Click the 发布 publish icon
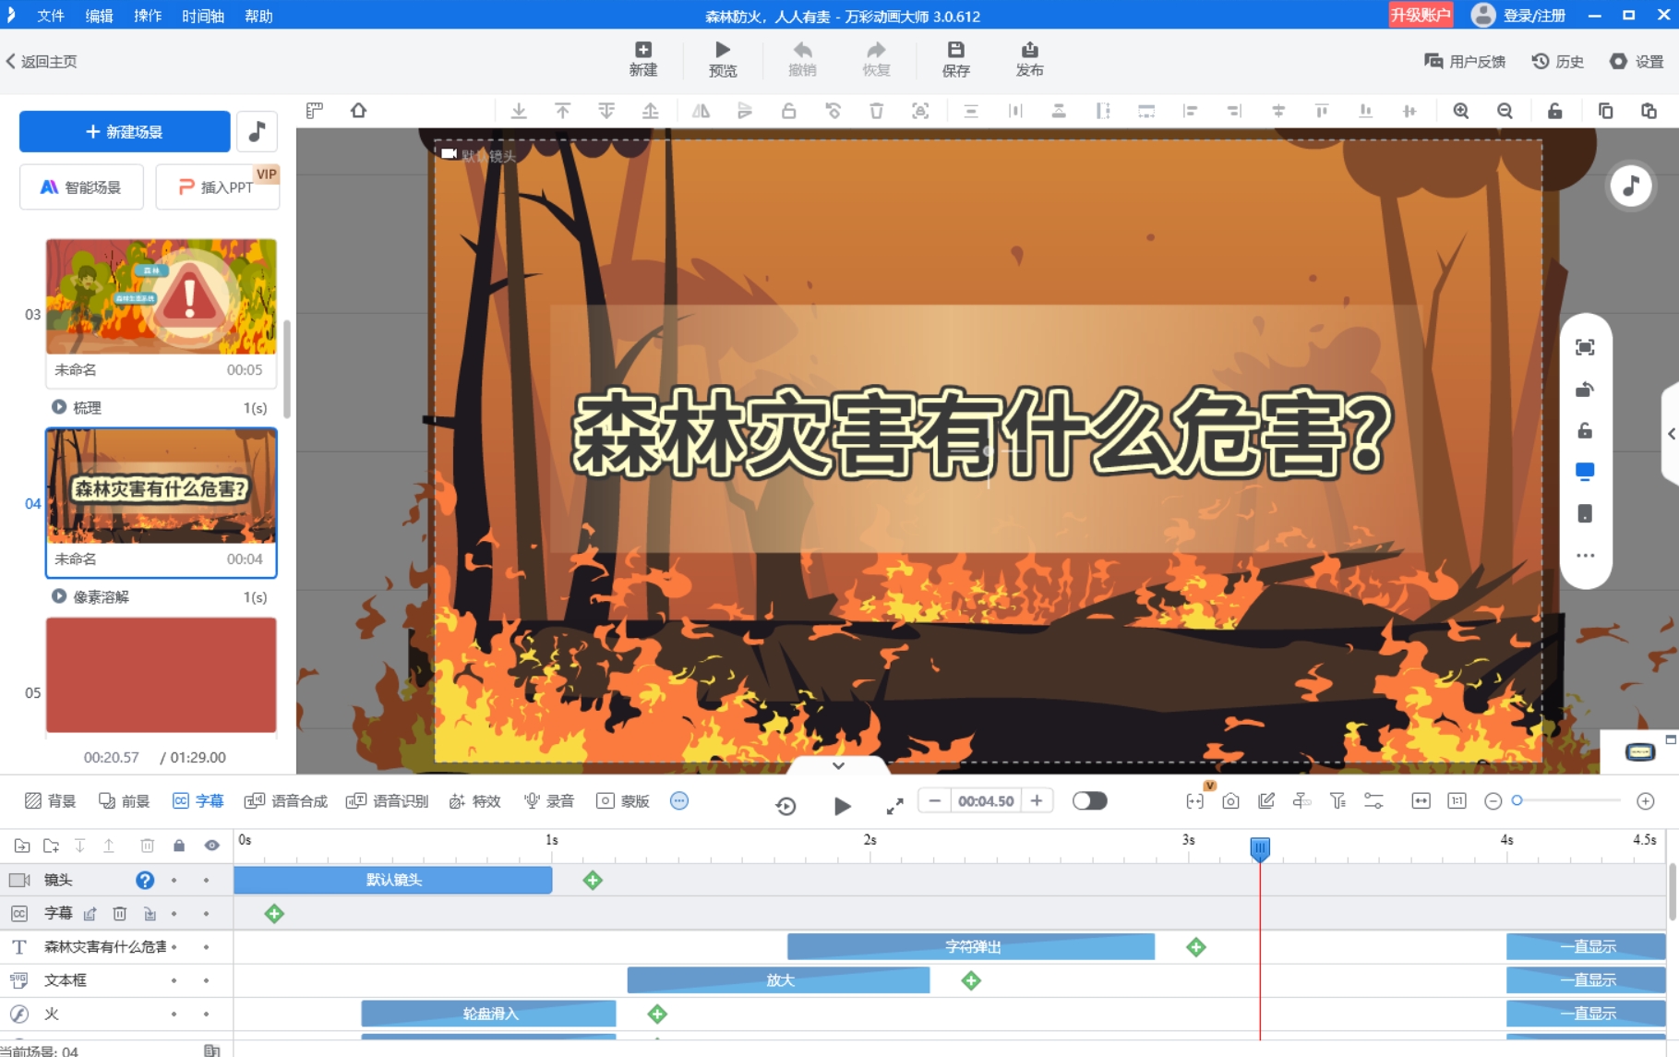The height and width of the screenshot is (1057, 1679). (1030, 59)
